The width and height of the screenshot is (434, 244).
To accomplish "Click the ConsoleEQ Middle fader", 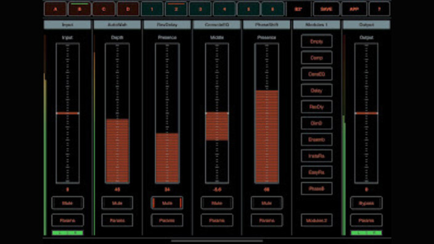I will click(217, 113).
